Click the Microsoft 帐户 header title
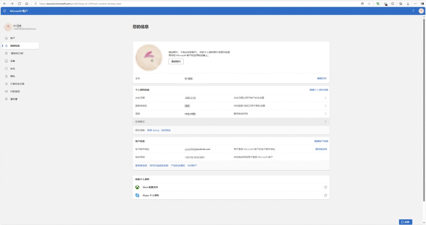 click(19, 11)
